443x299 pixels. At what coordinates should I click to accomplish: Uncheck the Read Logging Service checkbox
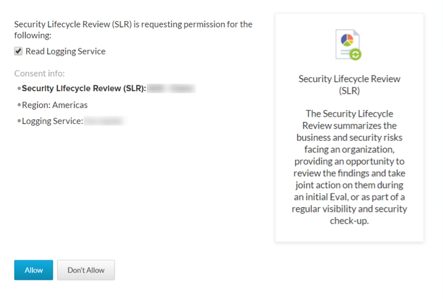(18, 51)
